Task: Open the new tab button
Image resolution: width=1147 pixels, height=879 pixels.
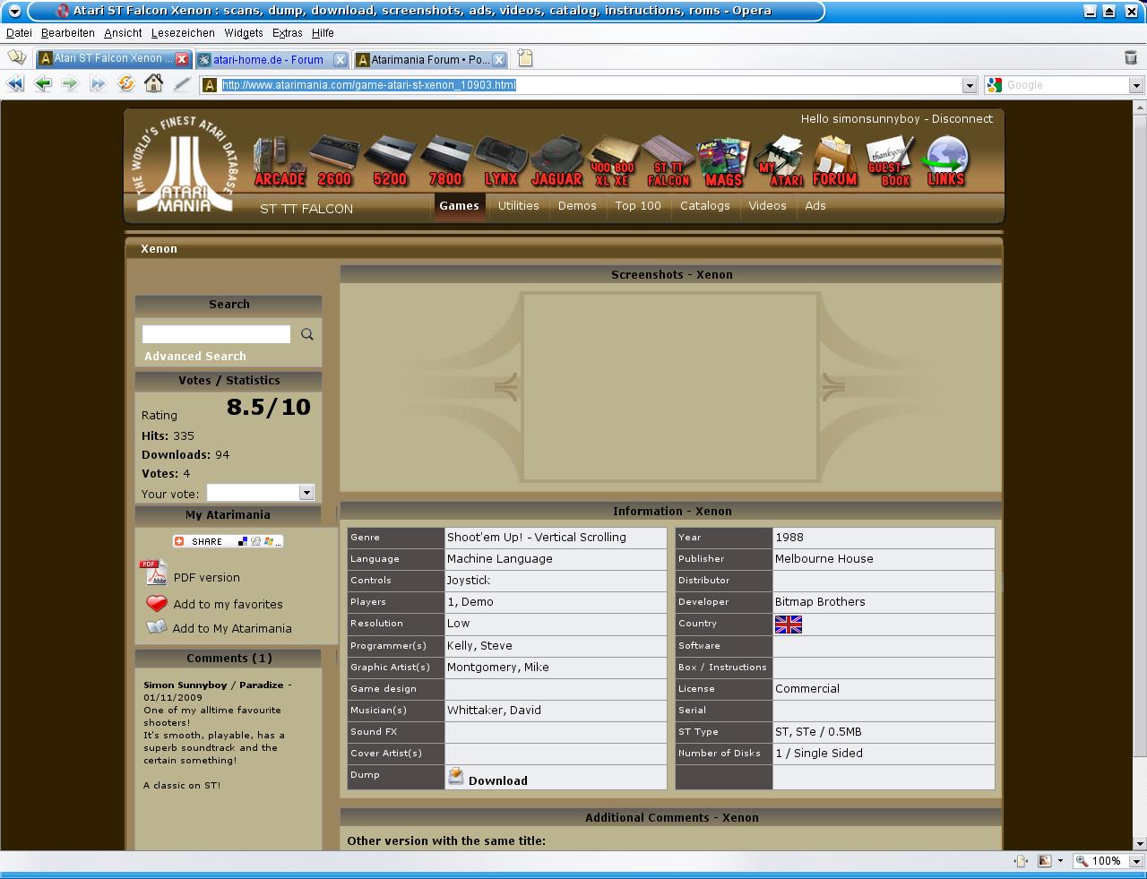Action: (525, 58)
